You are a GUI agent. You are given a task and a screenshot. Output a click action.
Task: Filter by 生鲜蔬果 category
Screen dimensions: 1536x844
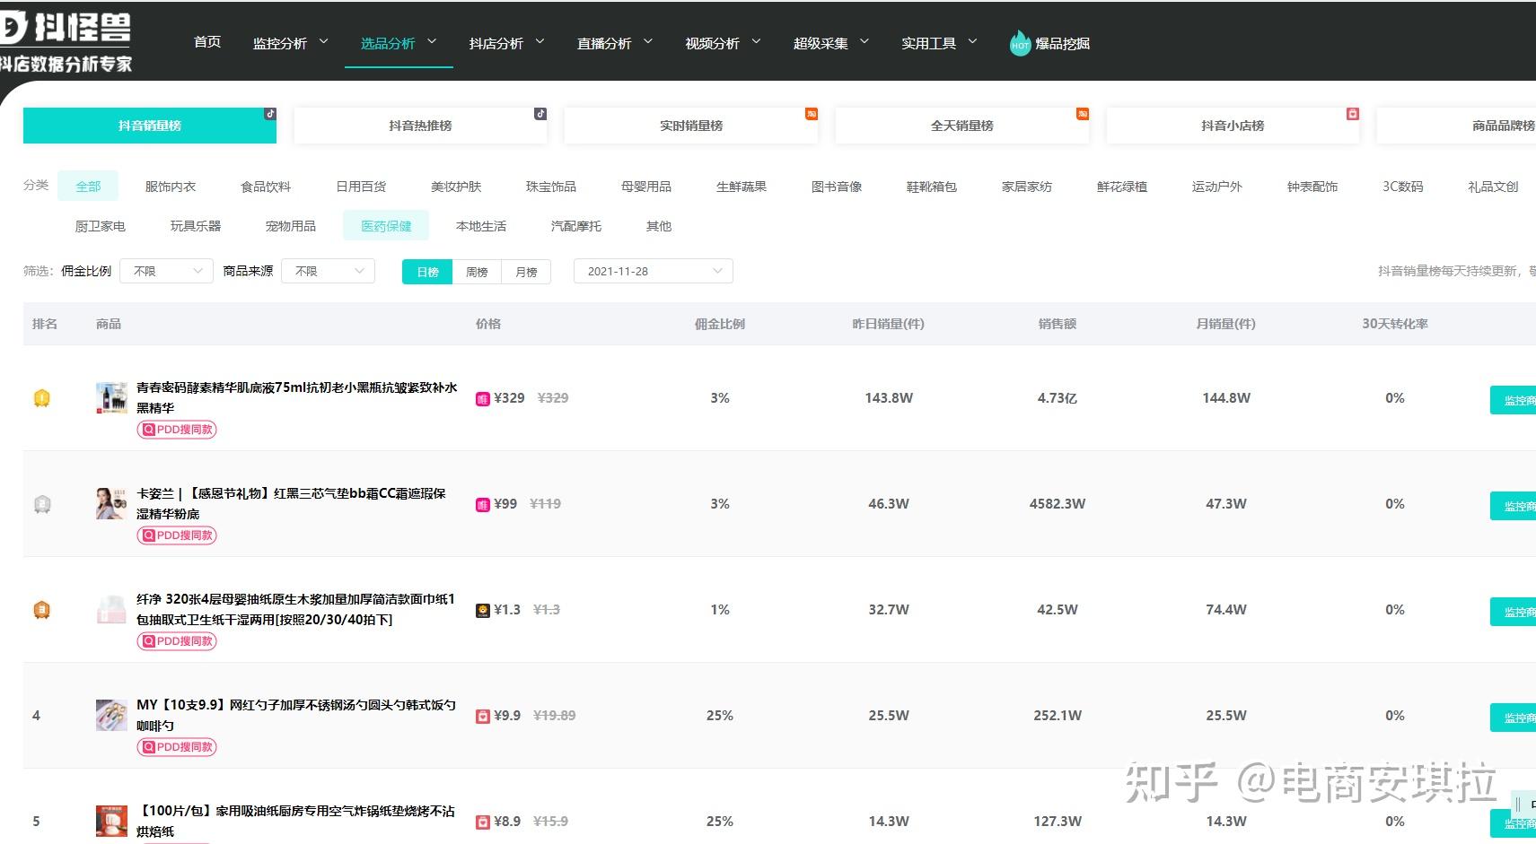tap(742, 187)
